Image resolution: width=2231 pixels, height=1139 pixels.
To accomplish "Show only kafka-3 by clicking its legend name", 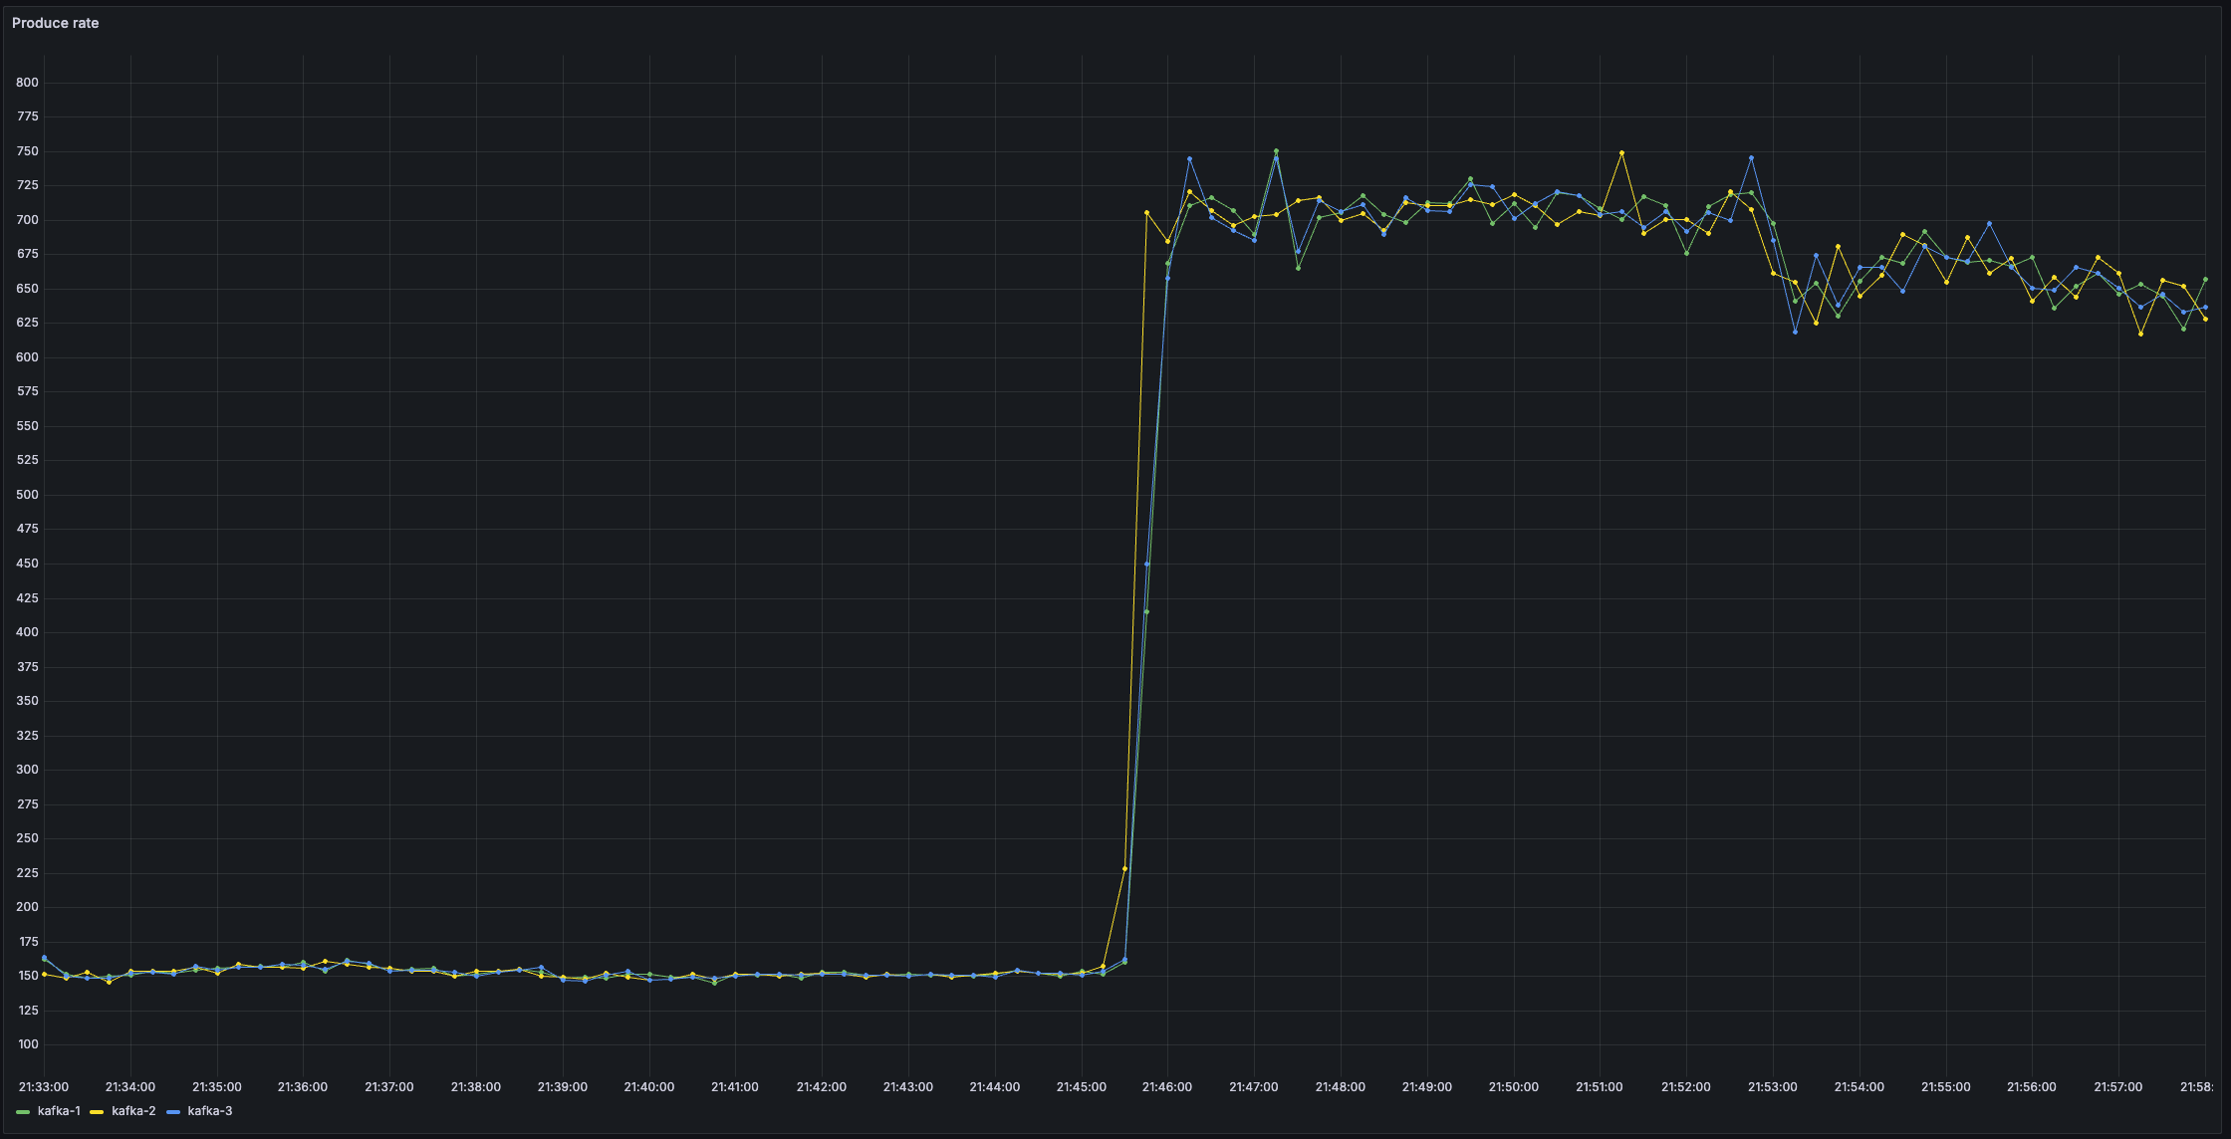I will point(209,1111).
